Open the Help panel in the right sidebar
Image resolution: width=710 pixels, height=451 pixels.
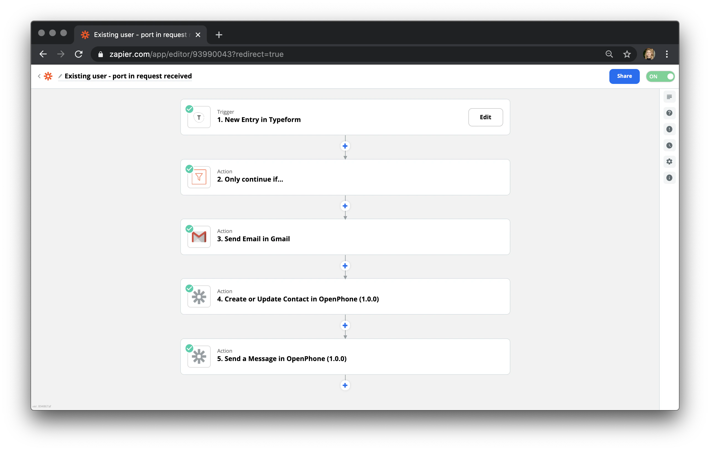click(x=669, y=113)
